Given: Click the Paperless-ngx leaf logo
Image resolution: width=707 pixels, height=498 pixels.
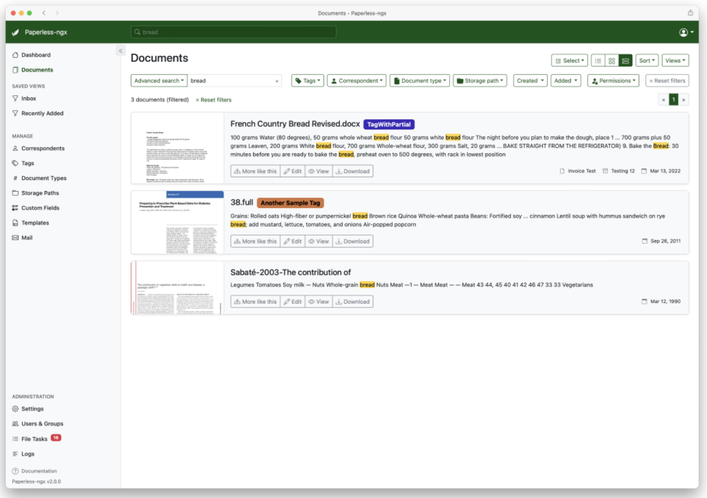Looking at the screenshot, I should 15,32.
